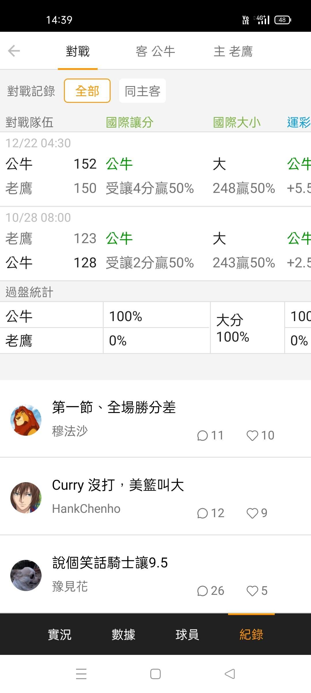Select the 同主客 filter
This screenshot has height=693, width=311.
tap(143, 91)
